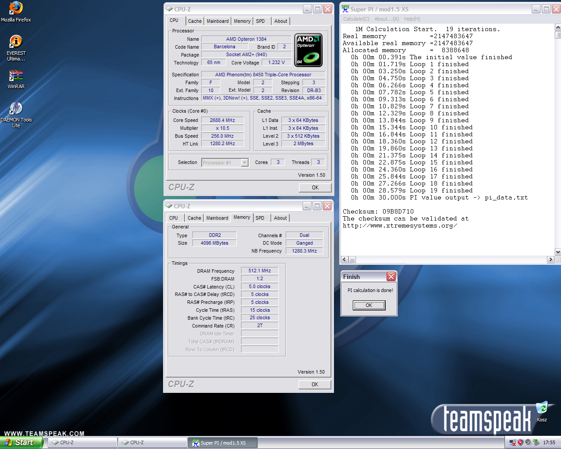Launch DAEMON Tools Lite desktop icon
This screenshot has width=561, height=449.
[16, 114]
